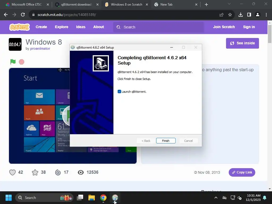
Task: Click the network tray icon
Action: pos(233,198)
